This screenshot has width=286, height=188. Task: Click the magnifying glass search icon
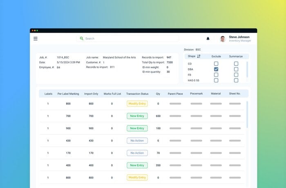(x=82, y=38)
